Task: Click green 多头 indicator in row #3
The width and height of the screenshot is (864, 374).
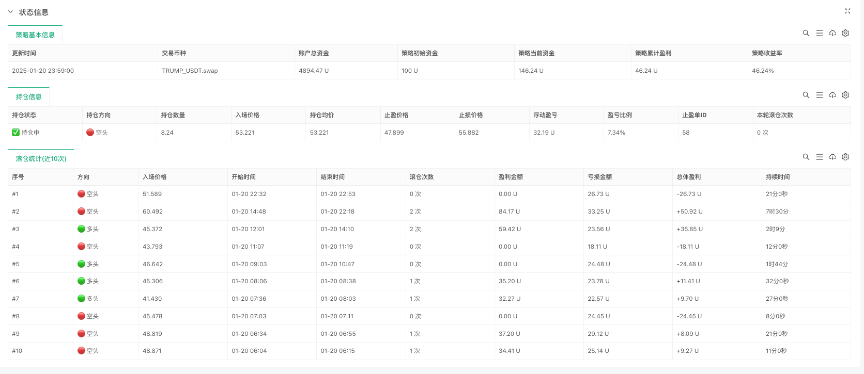Action: 81,229
